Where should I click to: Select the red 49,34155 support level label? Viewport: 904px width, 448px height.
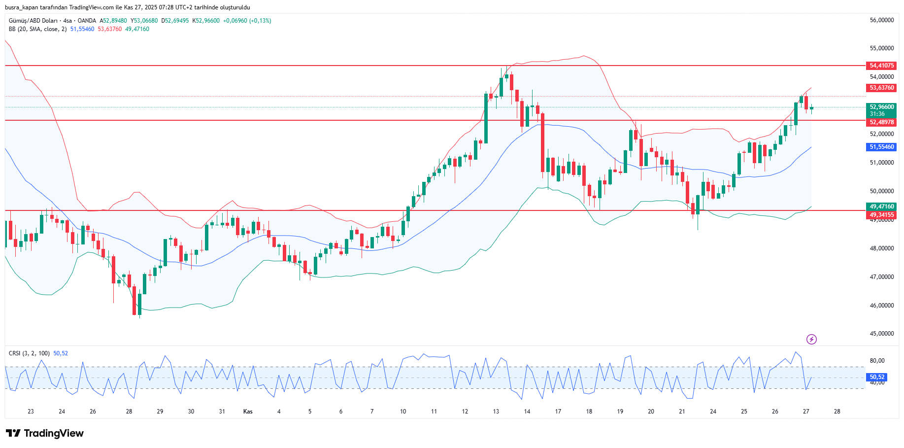tap(881, 215)
